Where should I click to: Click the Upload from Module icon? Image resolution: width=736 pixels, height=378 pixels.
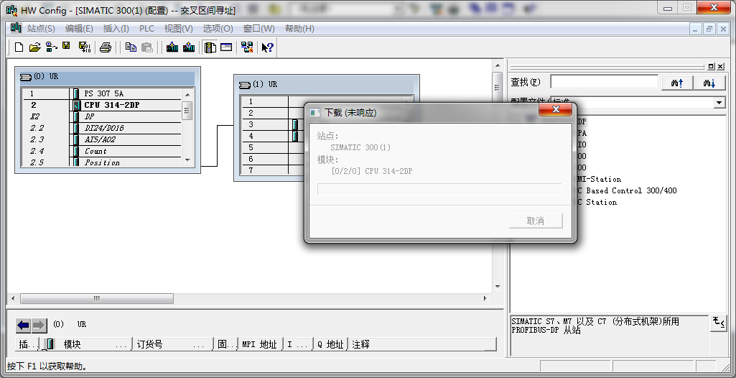tap(189, 47)
